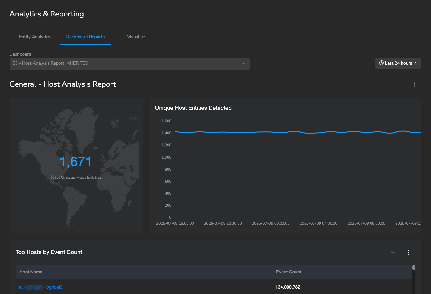Viewport: 431px width, 294px height.
Task: Open the 53 - Host Analysis Report INHERITED dropdown
Action: click(x=130, y=63)
